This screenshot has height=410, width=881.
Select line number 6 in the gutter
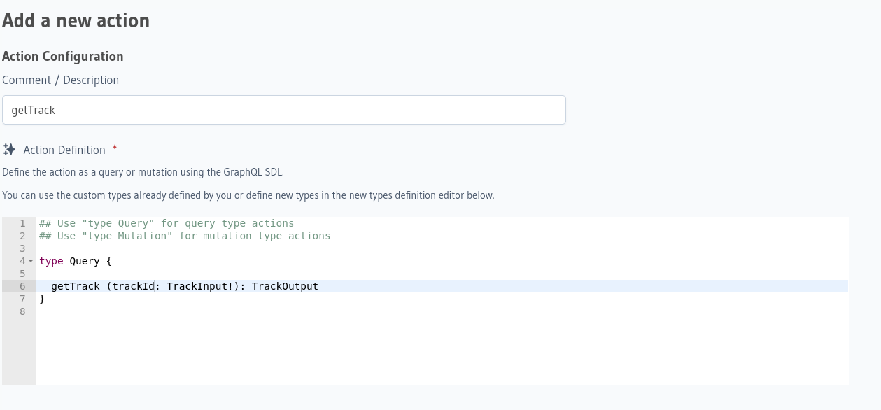click(23, 286)
